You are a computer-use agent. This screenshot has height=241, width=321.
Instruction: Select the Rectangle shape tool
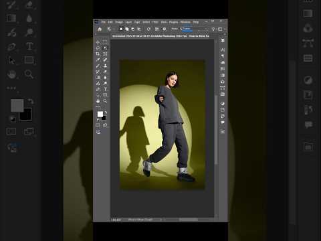coord(105,95)
